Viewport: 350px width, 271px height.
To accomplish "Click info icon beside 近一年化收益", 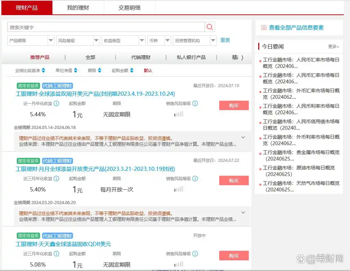I will point(57,103).
